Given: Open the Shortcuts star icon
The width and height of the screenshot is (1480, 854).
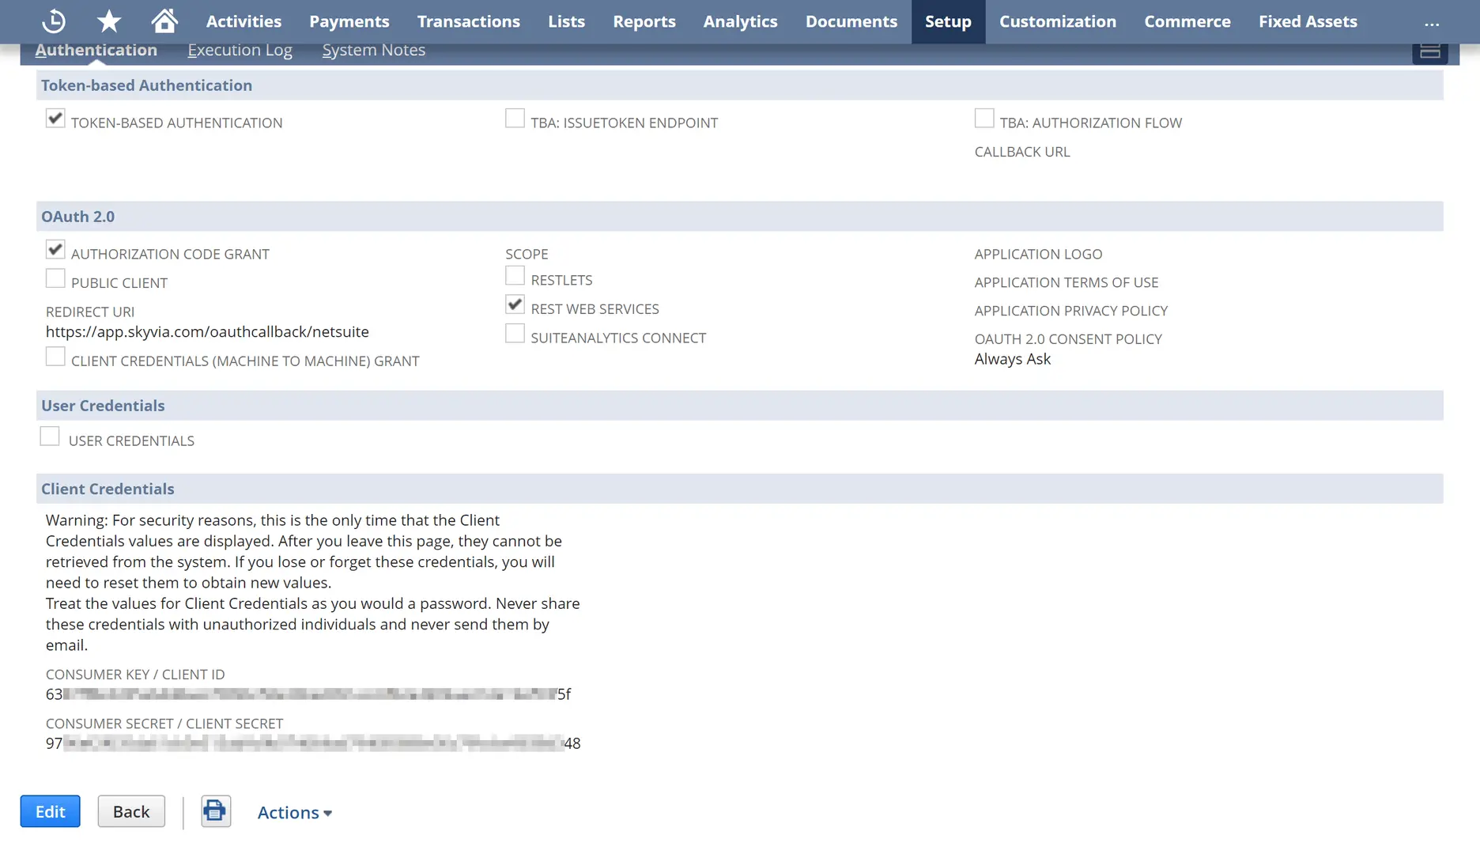Looking at the screenshot, I should (109, 21).
